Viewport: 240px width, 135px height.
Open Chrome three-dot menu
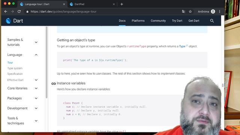[220, 12]
